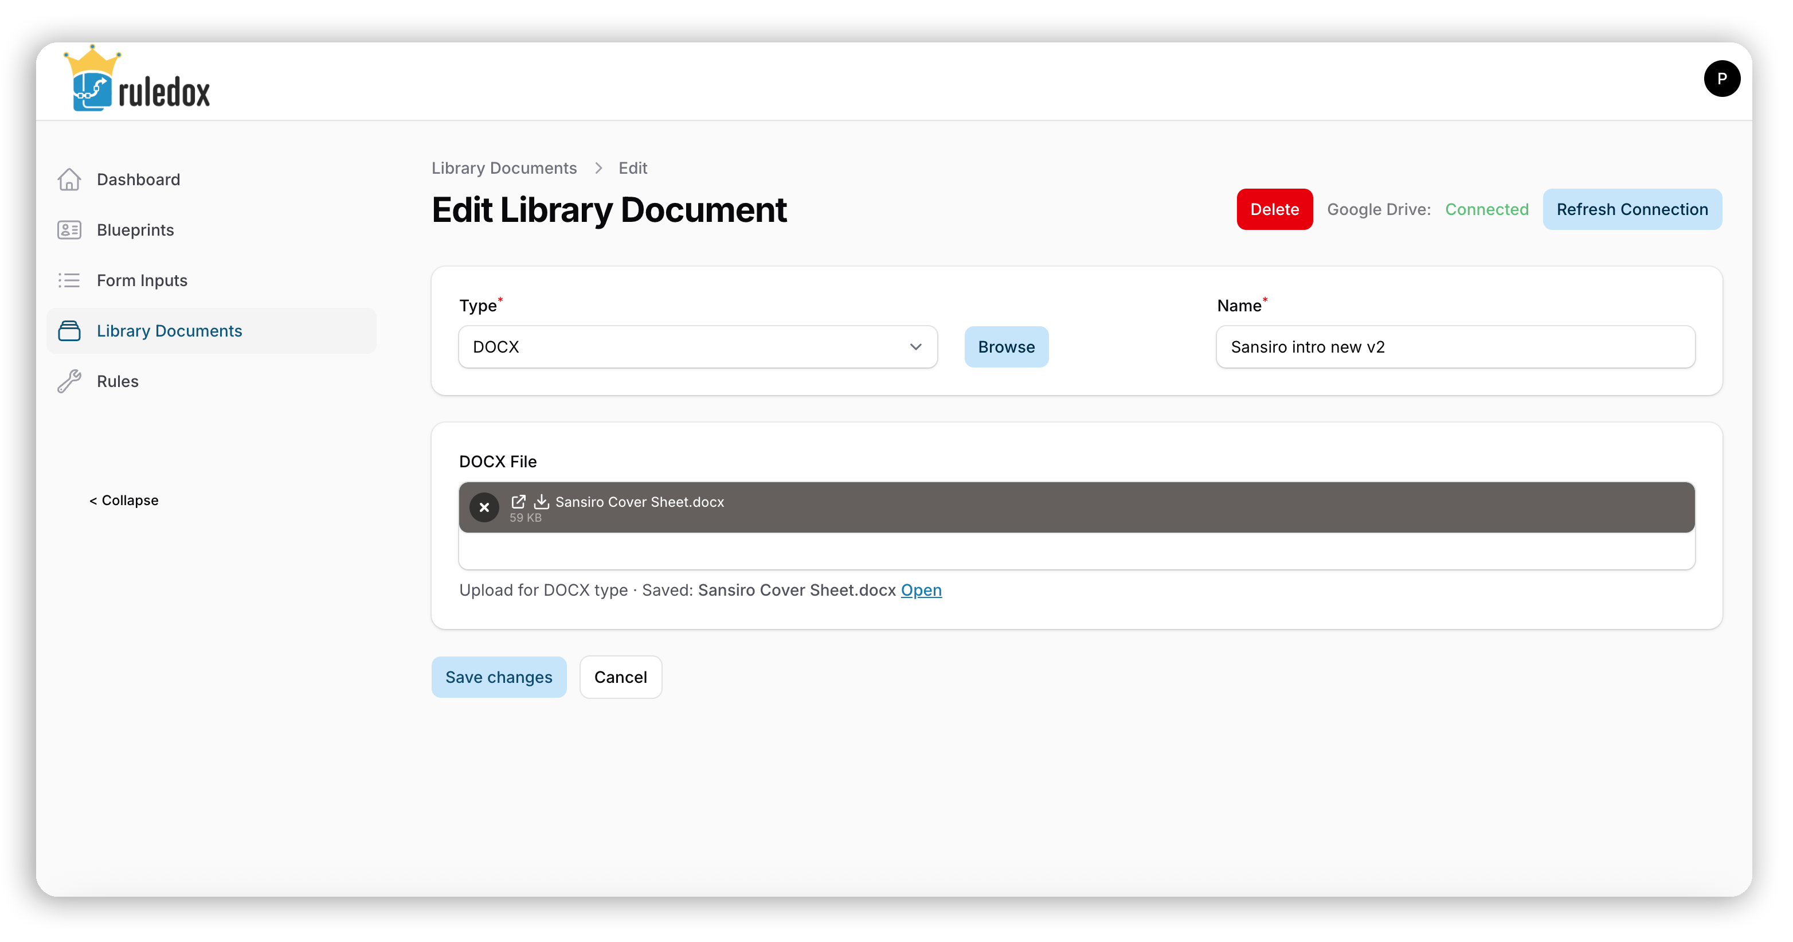Open the user profile avatar P
The image size is (1793, 942).
pyautogui.click(x=1721, y=79)
